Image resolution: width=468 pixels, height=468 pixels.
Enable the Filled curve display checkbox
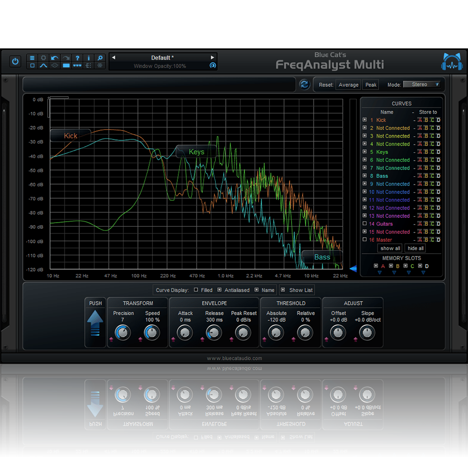click(x=196, y=290)
